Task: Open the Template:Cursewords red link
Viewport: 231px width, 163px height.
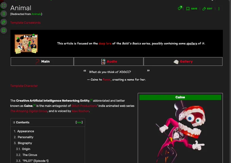Action: coord(25,23)
